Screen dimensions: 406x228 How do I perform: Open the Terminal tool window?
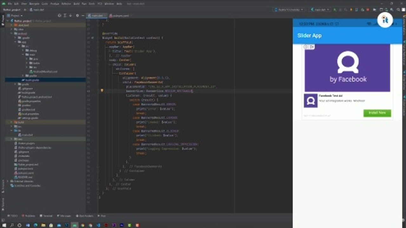coord(46,216)
